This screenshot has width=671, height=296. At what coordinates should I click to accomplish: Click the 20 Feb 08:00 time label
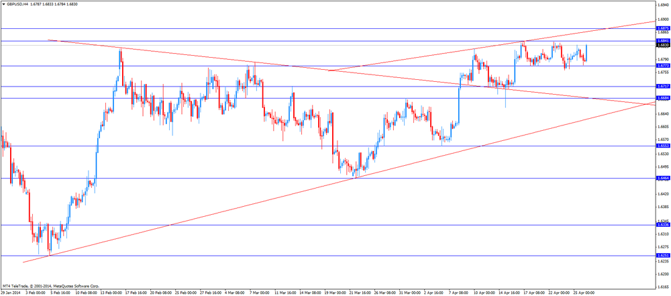pos(161,293)
